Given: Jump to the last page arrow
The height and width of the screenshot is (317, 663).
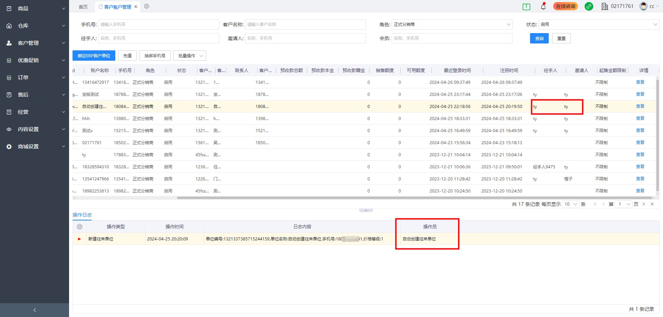Looking at the screenshot, I should pos(652,204).
